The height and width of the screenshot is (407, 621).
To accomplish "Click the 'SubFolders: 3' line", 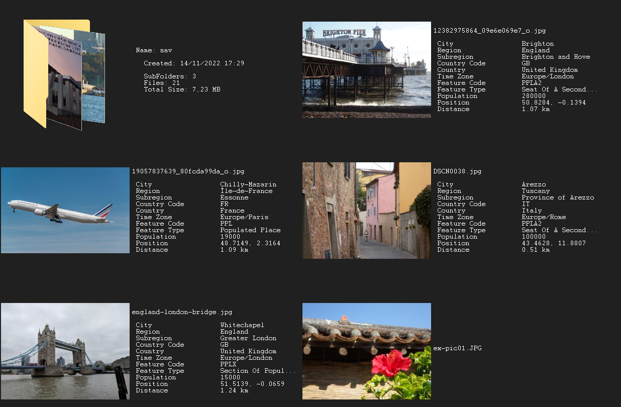I will [x=170, y=76].
